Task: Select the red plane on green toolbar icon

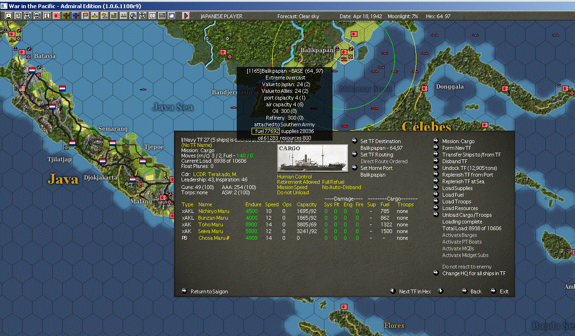Action: [66, 16]
